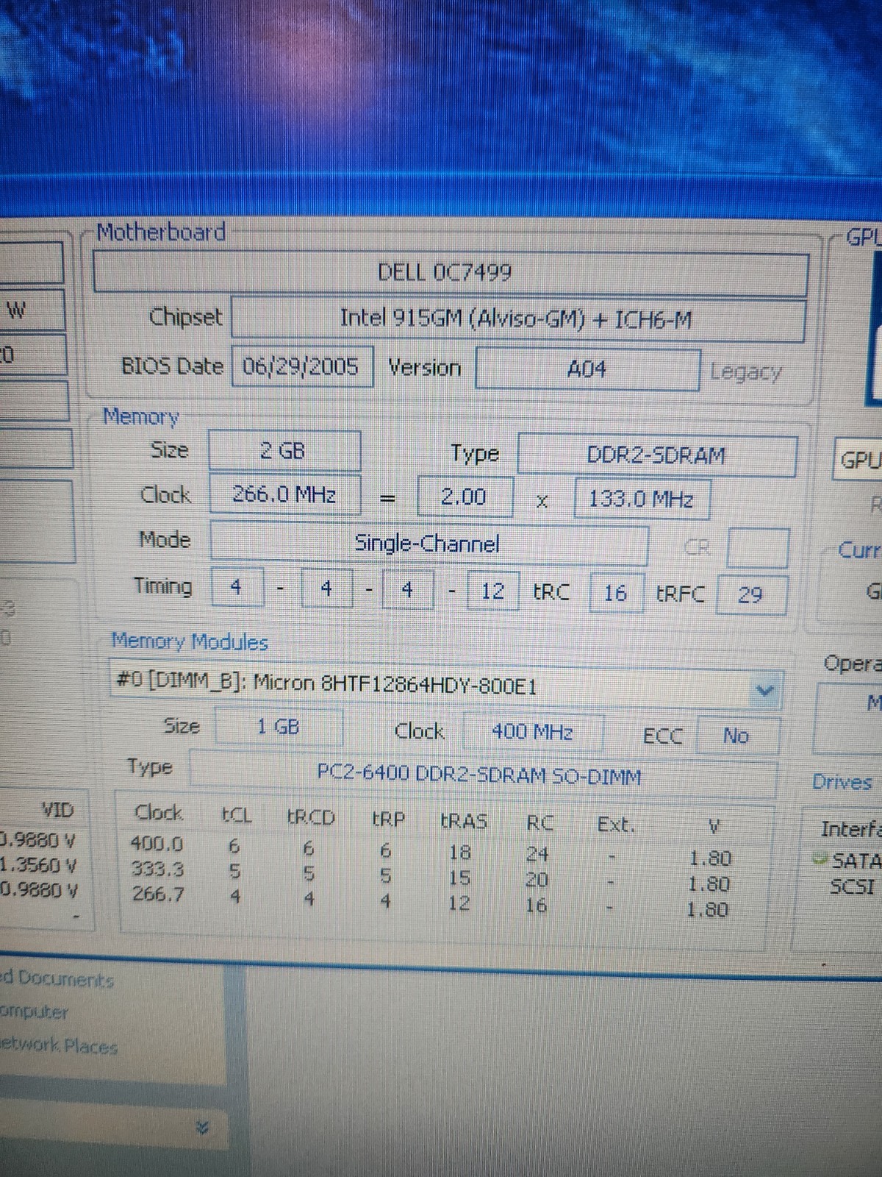This screenshot has height=1177, width=882.
Task: Click the tRAS value 18
Action: (459, 853)
